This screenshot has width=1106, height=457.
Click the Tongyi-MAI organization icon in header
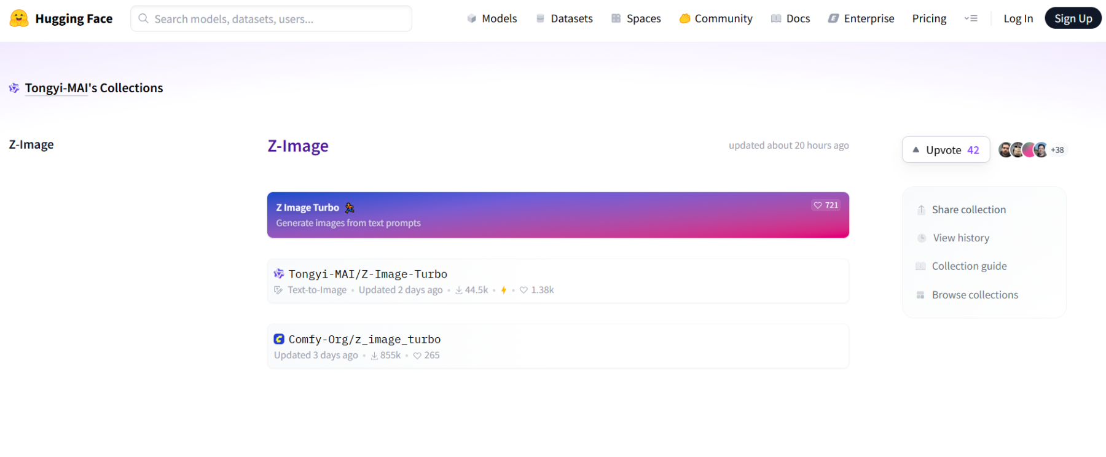(14, 88)
